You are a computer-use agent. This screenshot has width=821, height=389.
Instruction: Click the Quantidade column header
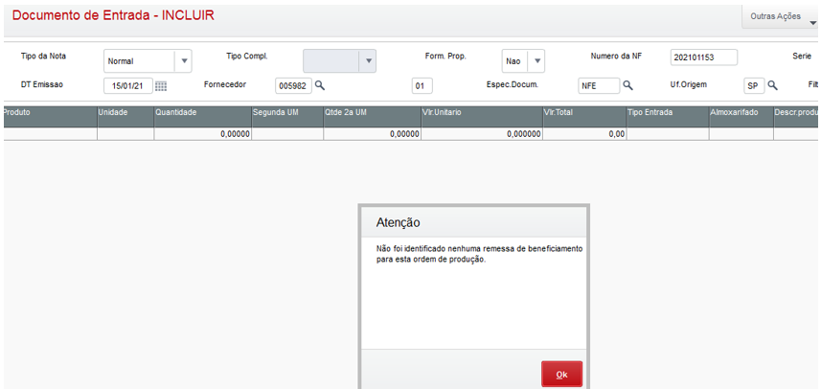click(x=203, y=117)
